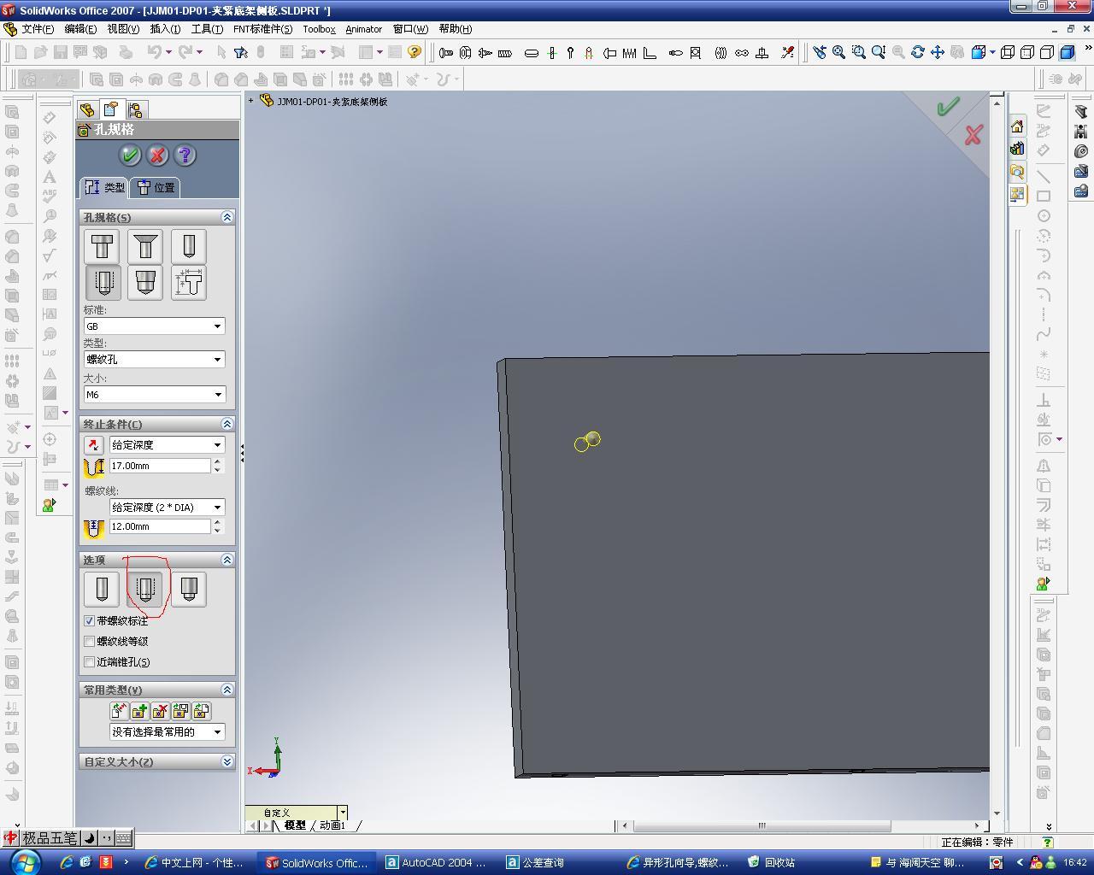Image resolution: width=1094 pixels, height=875 pixels.
Task: Select the plain hole type icon
Action: pyautogui.click(x=189, y=247)
